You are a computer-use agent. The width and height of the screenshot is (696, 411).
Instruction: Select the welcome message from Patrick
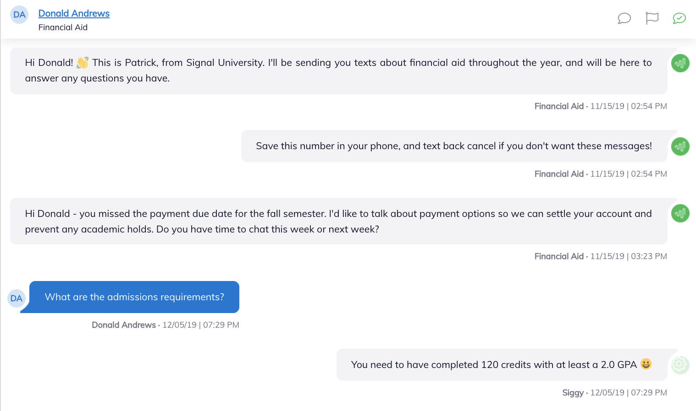[338, 70]
